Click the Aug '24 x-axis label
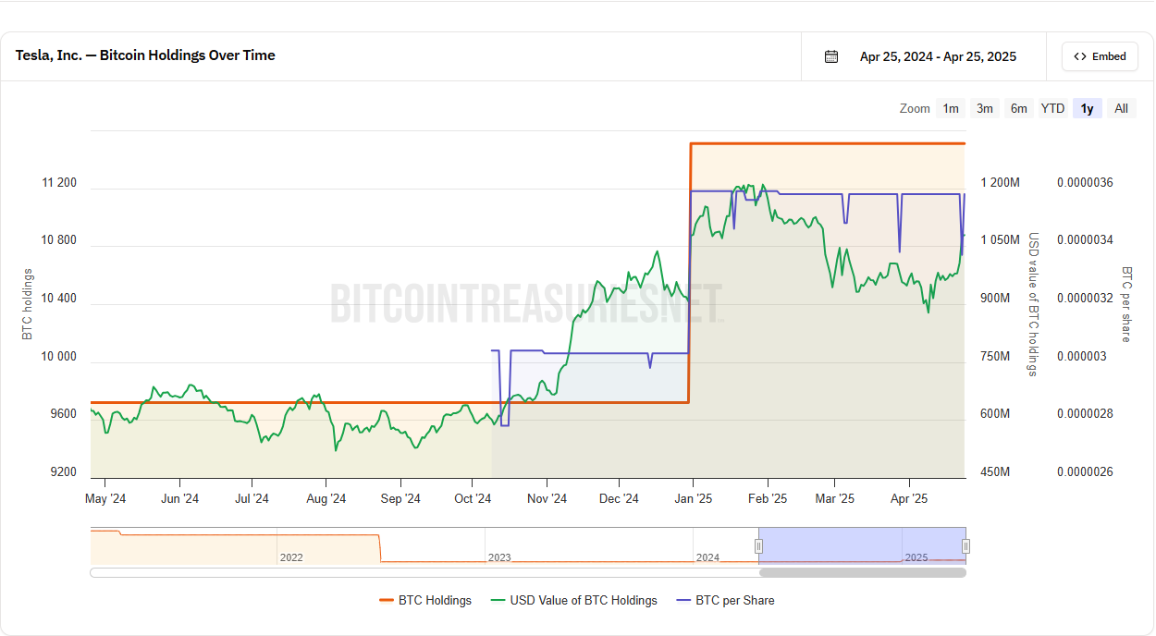The height and width of the screenshot is (636, 1156). (326, 499)
